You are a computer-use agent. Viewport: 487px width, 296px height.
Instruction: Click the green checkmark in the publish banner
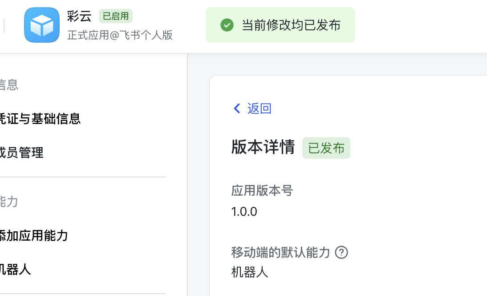pos(227,25)
